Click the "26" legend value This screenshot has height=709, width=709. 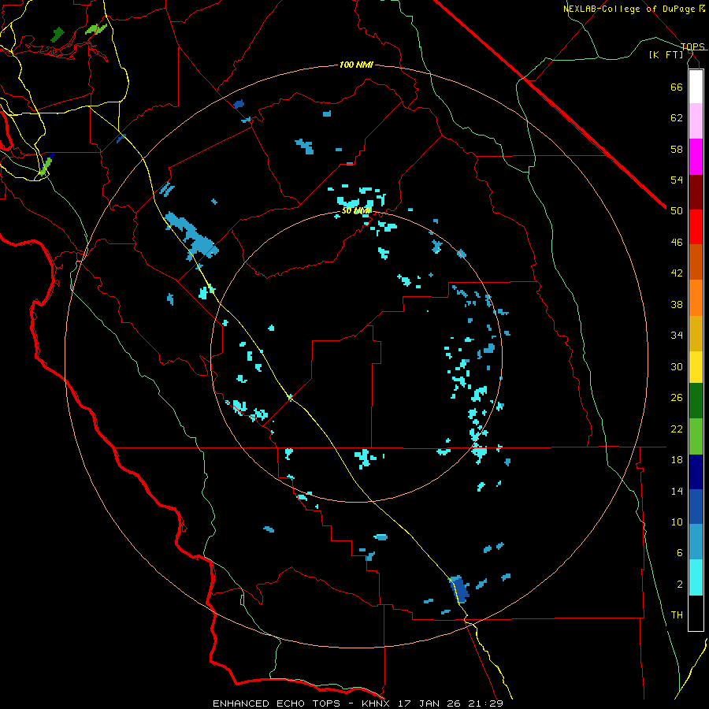point(677,398)
